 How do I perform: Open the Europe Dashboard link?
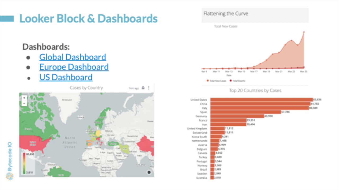point(74,67)
